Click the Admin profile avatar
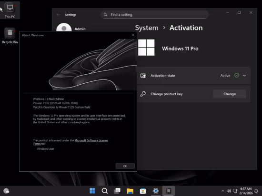The image size is (262, 196). (64, 28)
